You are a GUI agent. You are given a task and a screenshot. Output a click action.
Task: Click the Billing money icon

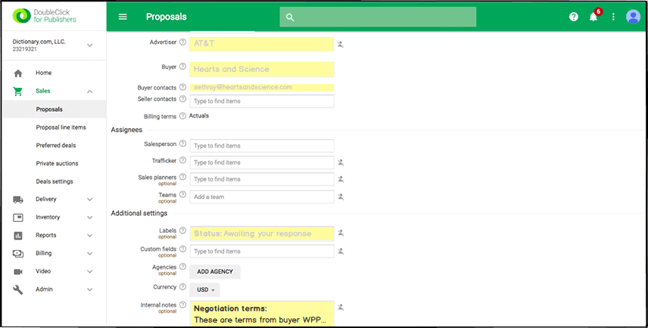[x=17, y=254]
